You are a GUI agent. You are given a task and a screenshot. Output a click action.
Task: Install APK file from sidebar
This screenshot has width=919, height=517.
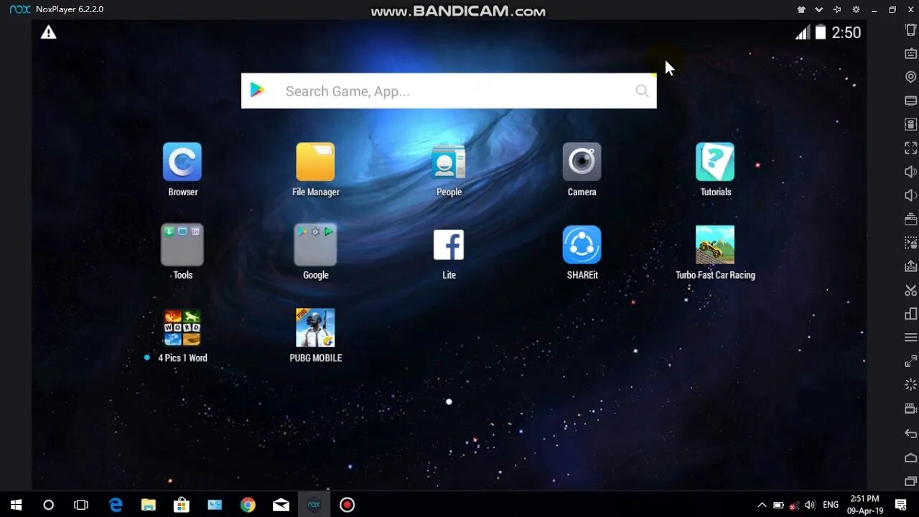[x=910, y=266]
